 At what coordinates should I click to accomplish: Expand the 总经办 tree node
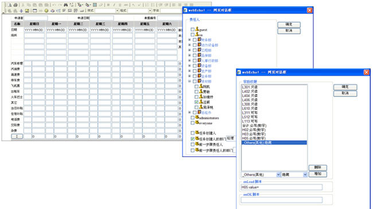[189, 112]
